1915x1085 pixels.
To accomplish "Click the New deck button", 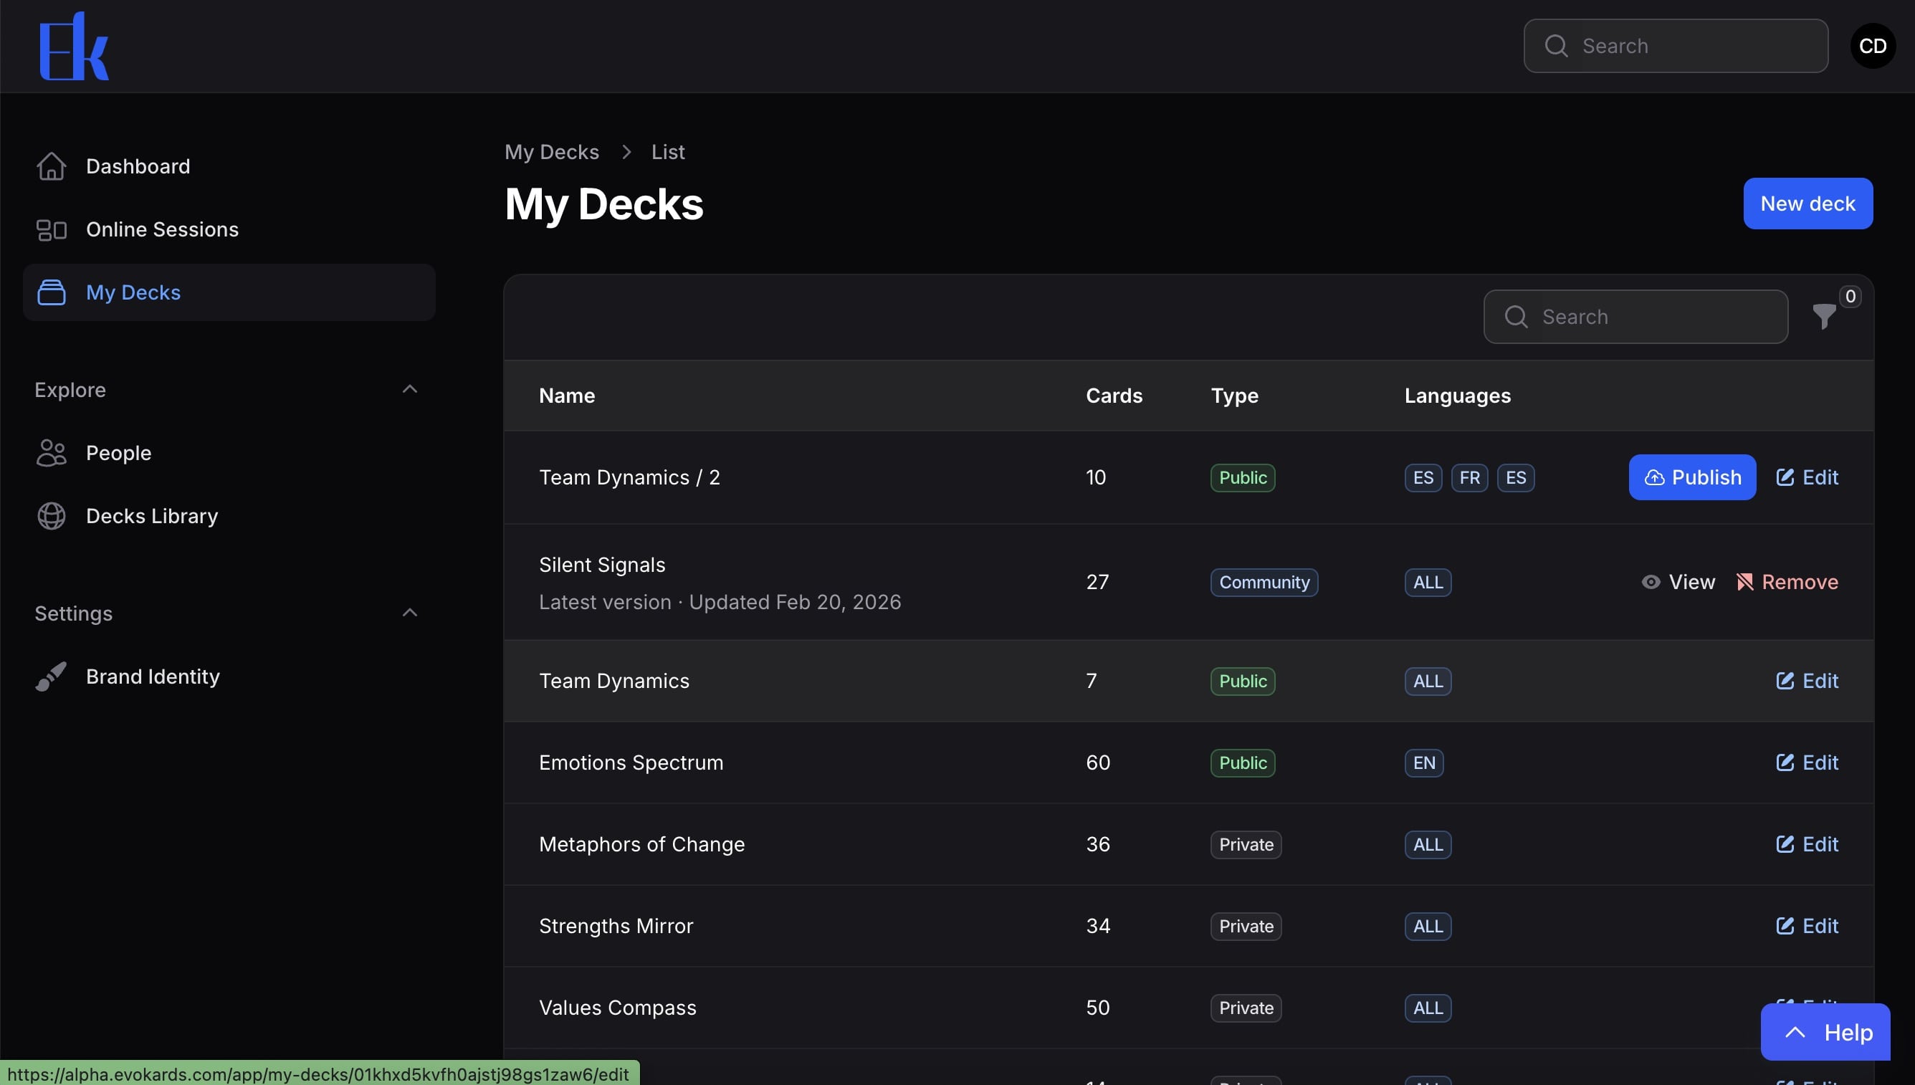I will pos(1807,204).
